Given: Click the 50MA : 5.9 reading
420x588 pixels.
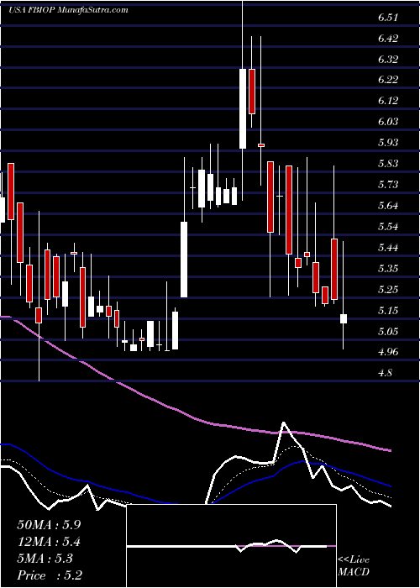Looking at the screenshot, I should (x=49, y=525).
